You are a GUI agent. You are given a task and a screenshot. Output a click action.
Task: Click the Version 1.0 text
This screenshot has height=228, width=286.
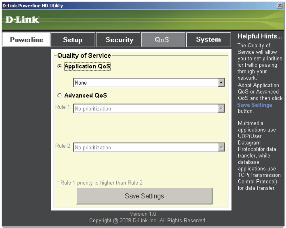[x=143, y=214]
